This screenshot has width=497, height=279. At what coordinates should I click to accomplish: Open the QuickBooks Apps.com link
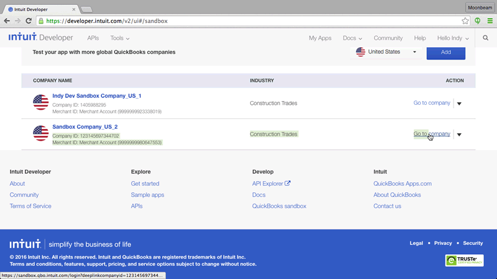(x=402, y=184)
